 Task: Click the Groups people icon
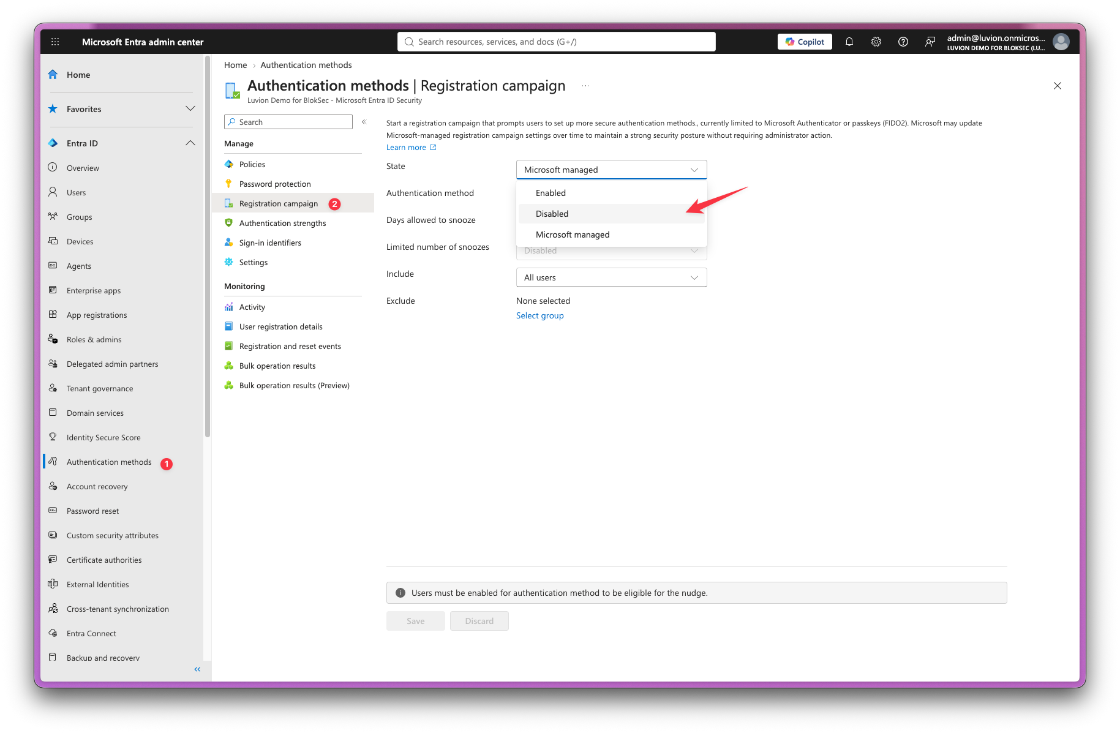pos(53,216)
